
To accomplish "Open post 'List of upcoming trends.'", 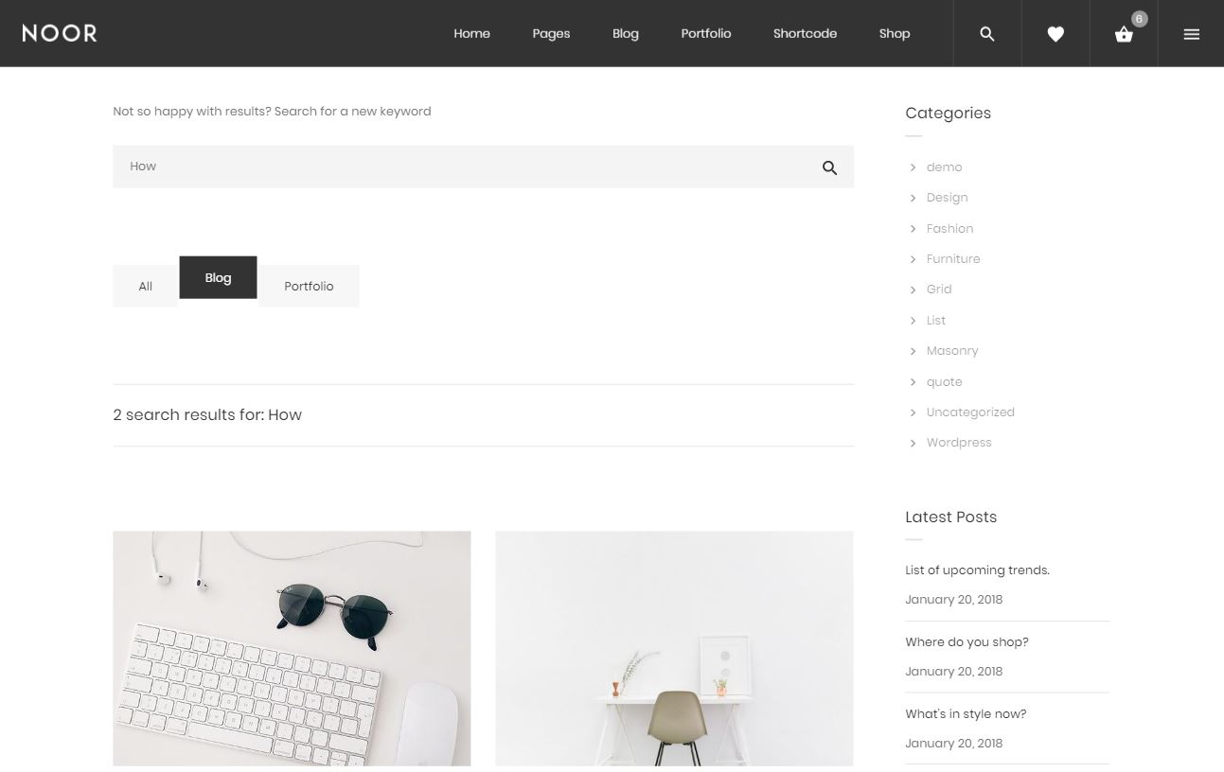I will (x=977, y=570).
